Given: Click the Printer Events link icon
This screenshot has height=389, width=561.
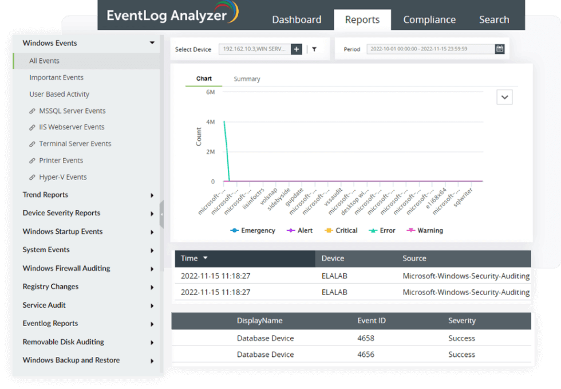Looking at the screenshot, I should (33, 160).
